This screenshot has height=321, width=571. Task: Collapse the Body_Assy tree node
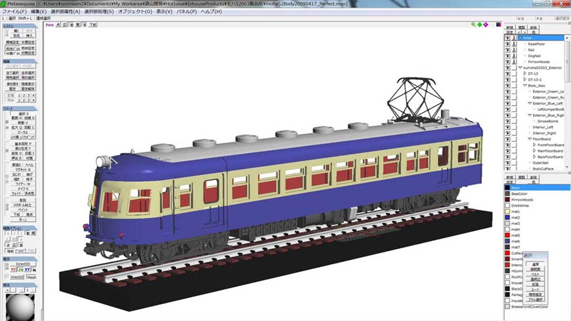pos(525,85)
